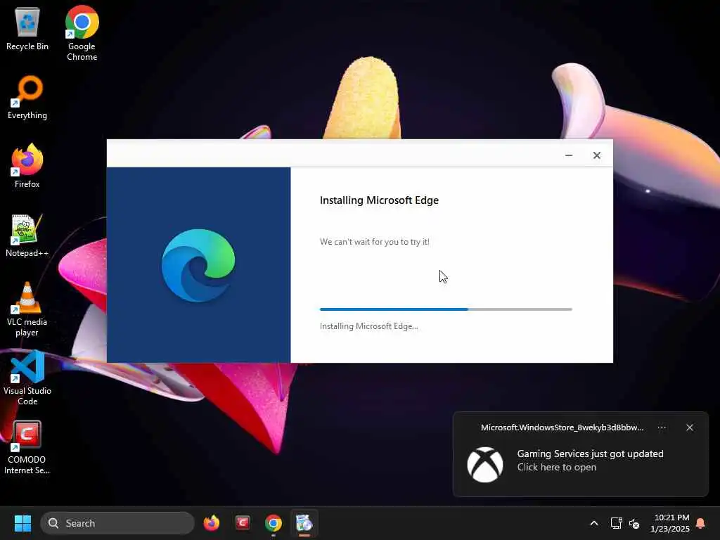Click "Click here to open" notification text
Viewport: 720px width, 540px height.
[x=557, y=467]
